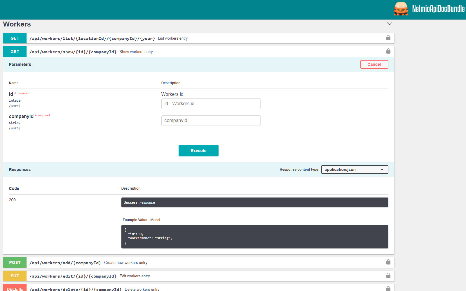Viewport: 466px width, 291px height.
Task: Click the Workers section heading
Action: [17, 24]
